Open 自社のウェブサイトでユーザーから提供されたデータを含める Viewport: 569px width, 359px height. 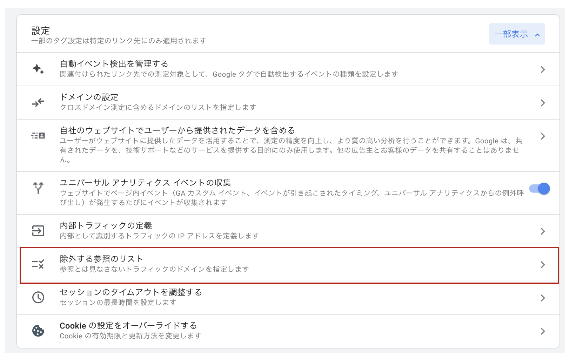coord(288,145)
